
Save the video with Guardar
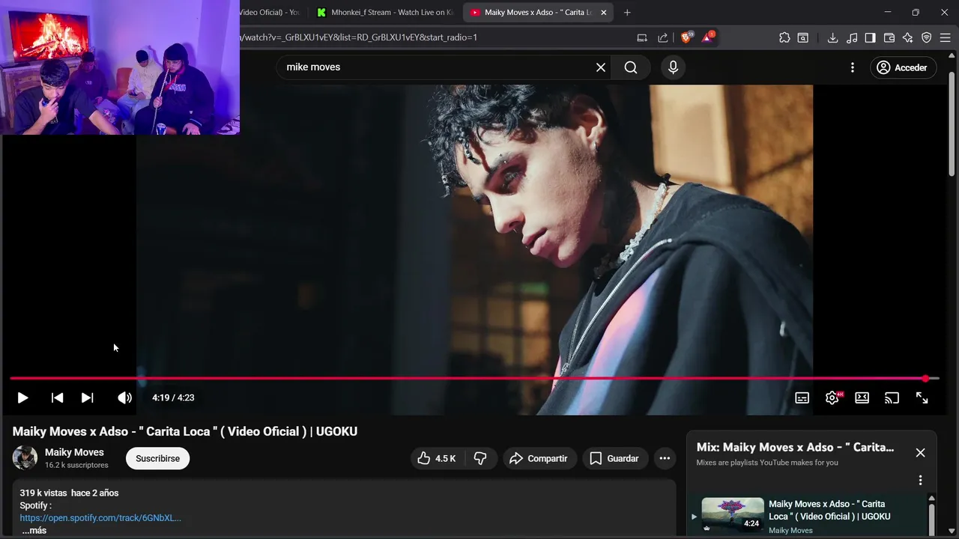click(614, 458)
